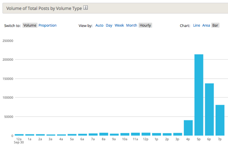Click the 3p bar in the chart
The height and width of the screenshot is (148, 228).
[x=178, y=134]
